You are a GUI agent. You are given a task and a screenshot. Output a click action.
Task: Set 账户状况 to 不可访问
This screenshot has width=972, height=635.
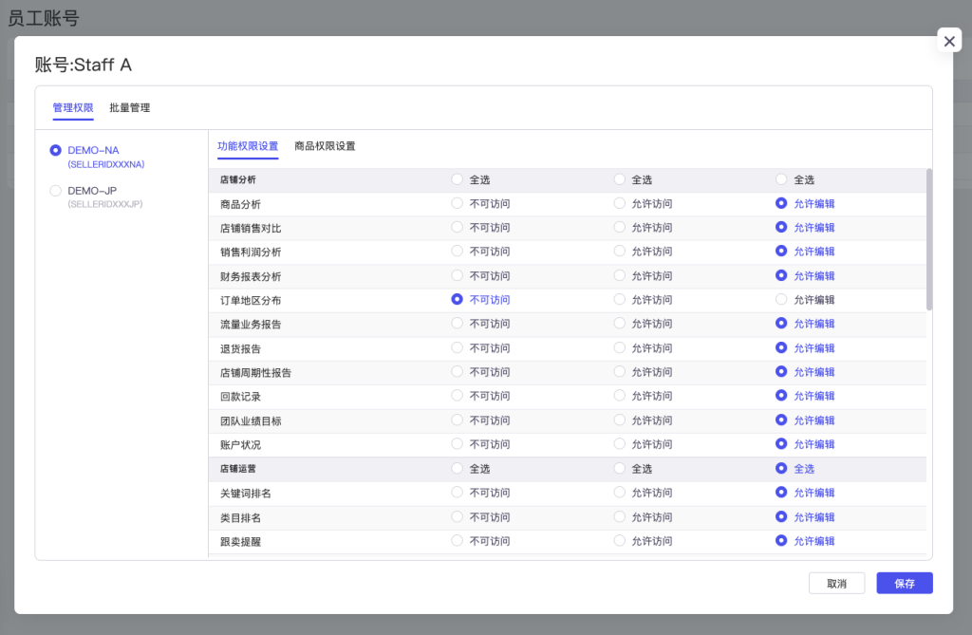pos(457,444)
